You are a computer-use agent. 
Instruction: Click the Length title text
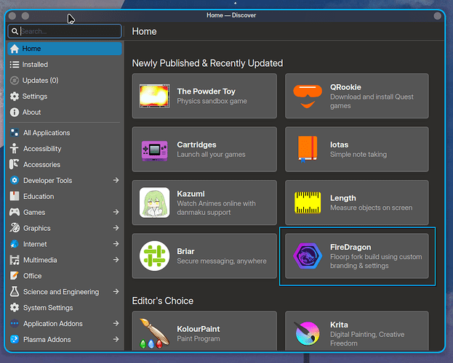(343, 198)
